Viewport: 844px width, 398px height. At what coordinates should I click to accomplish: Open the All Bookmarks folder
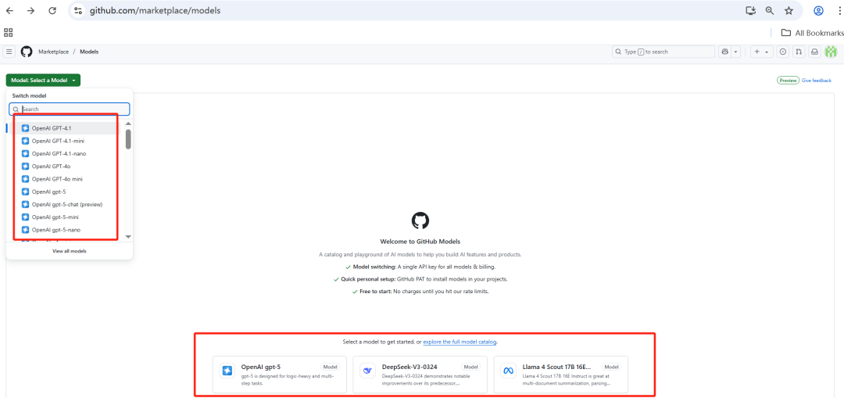pyautogui.click(x=812, y=33)
